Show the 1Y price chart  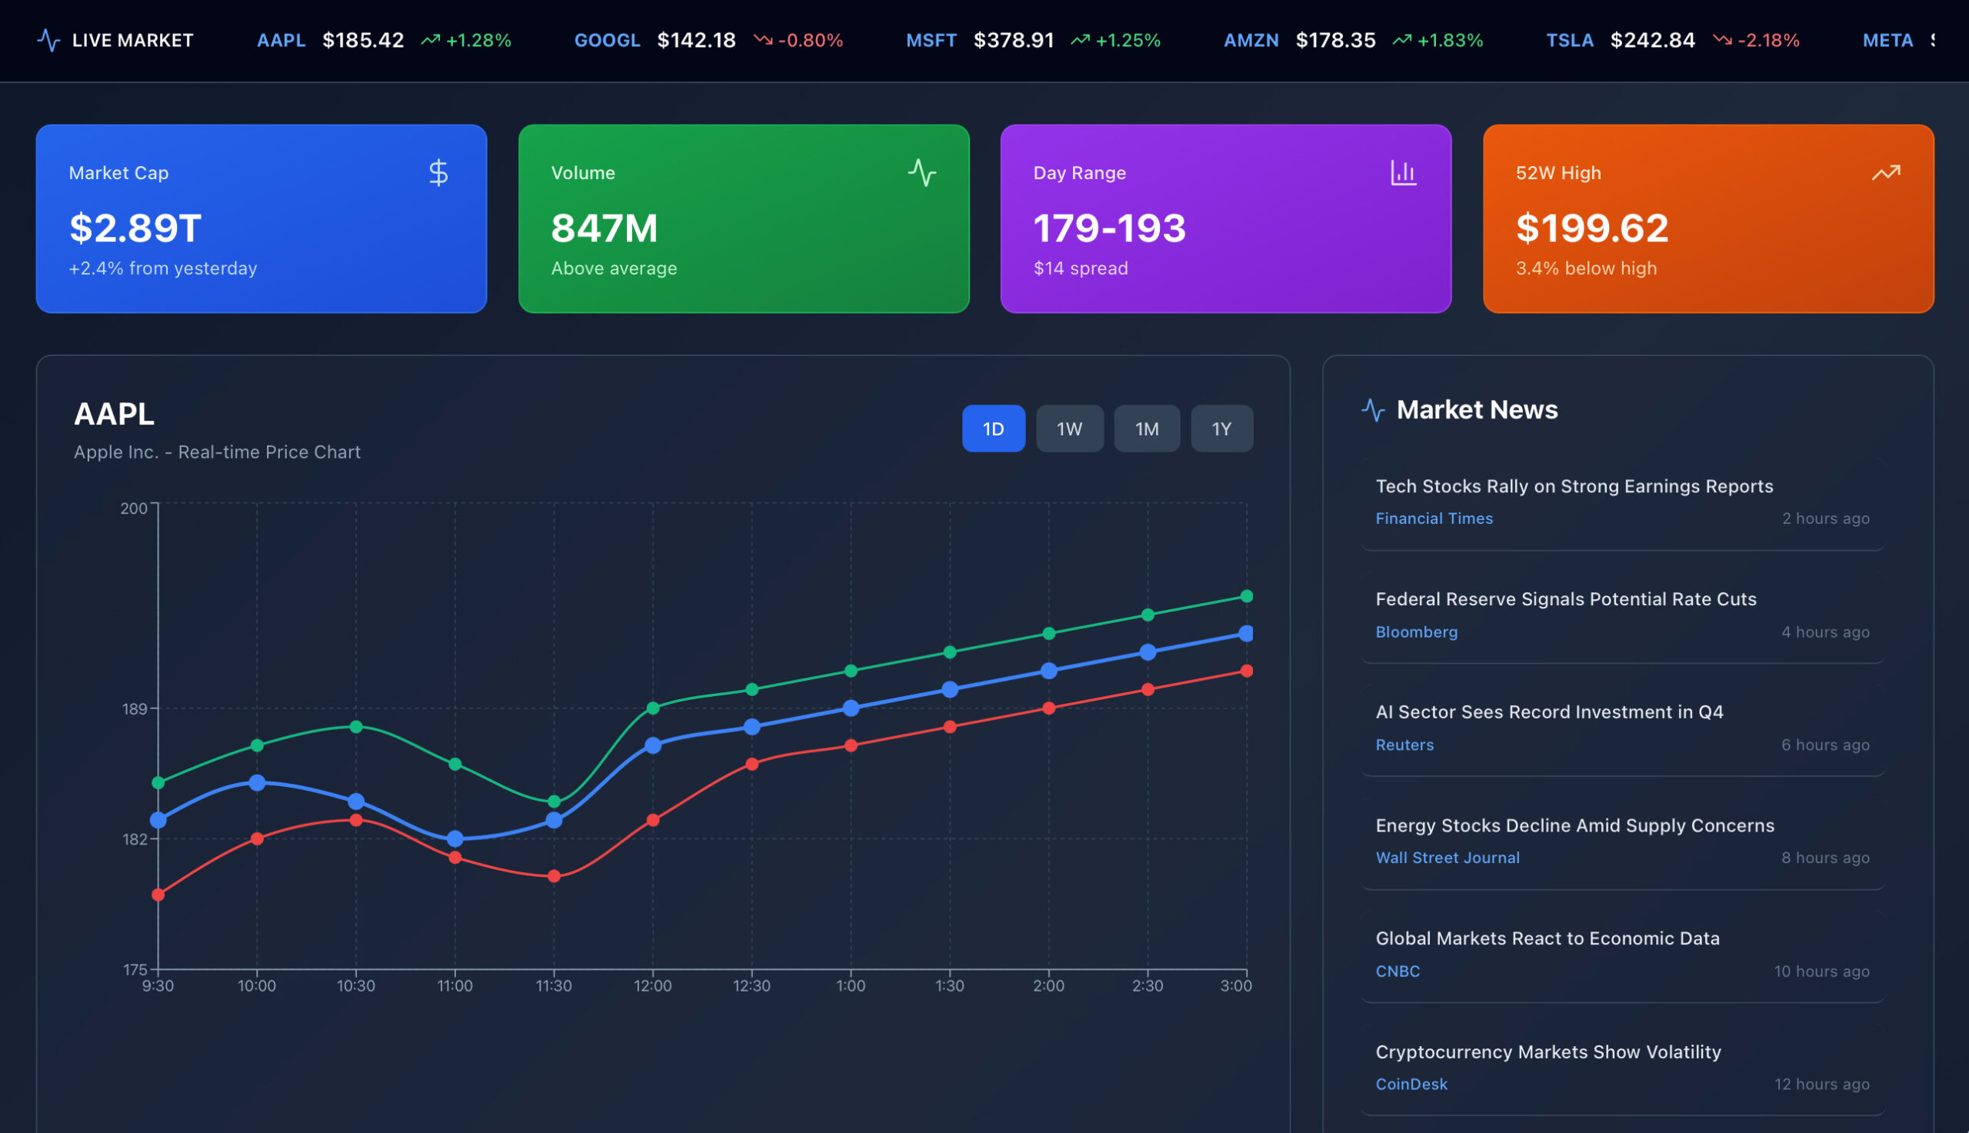click(1221, 428)
